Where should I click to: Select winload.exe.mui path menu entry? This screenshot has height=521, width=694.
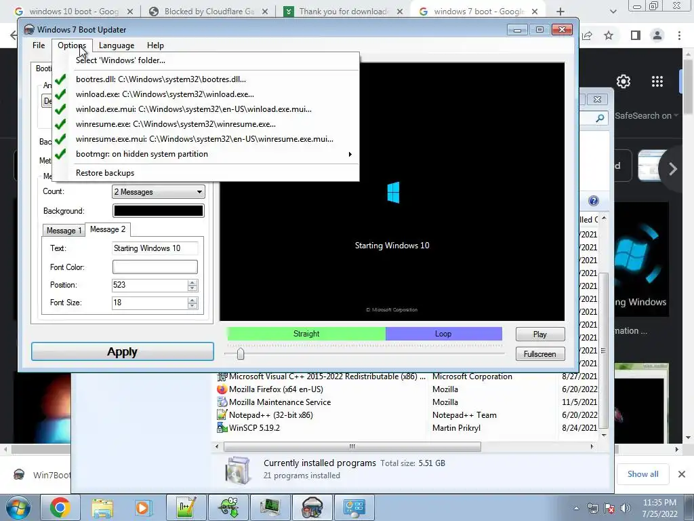tap(205, 109)
